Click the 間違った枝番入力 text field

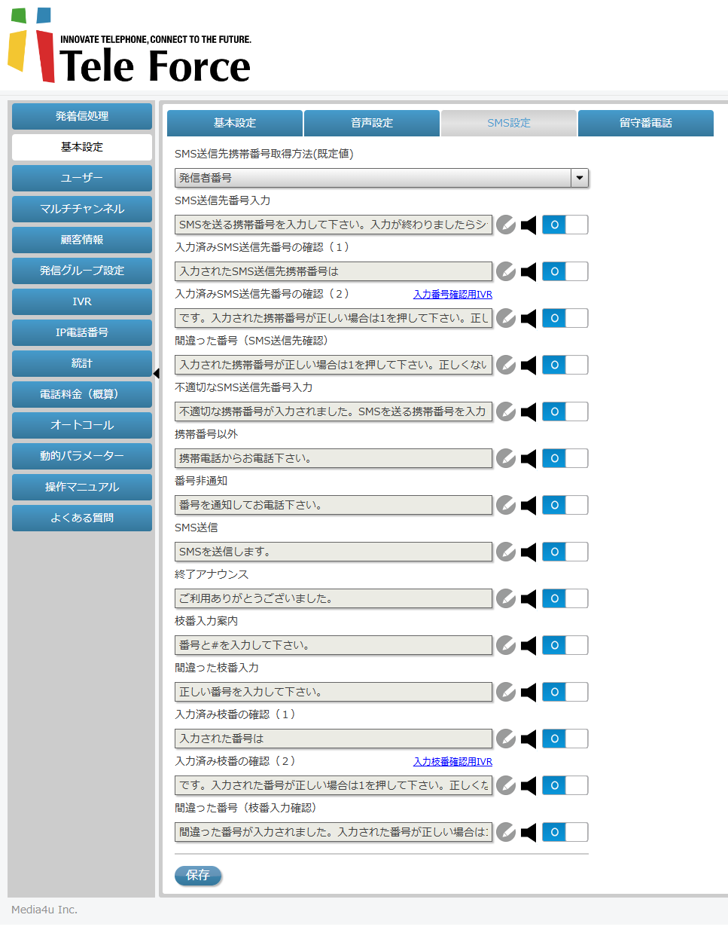click(x=334, y=692)
